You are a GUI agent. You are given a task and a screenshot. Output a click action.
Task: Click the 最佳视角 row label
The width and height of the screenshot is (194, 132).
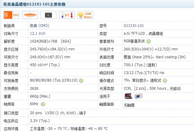(11, 73)
